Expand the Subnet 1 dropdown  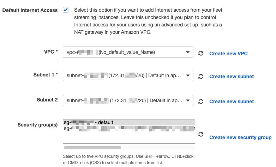(128, 75)
